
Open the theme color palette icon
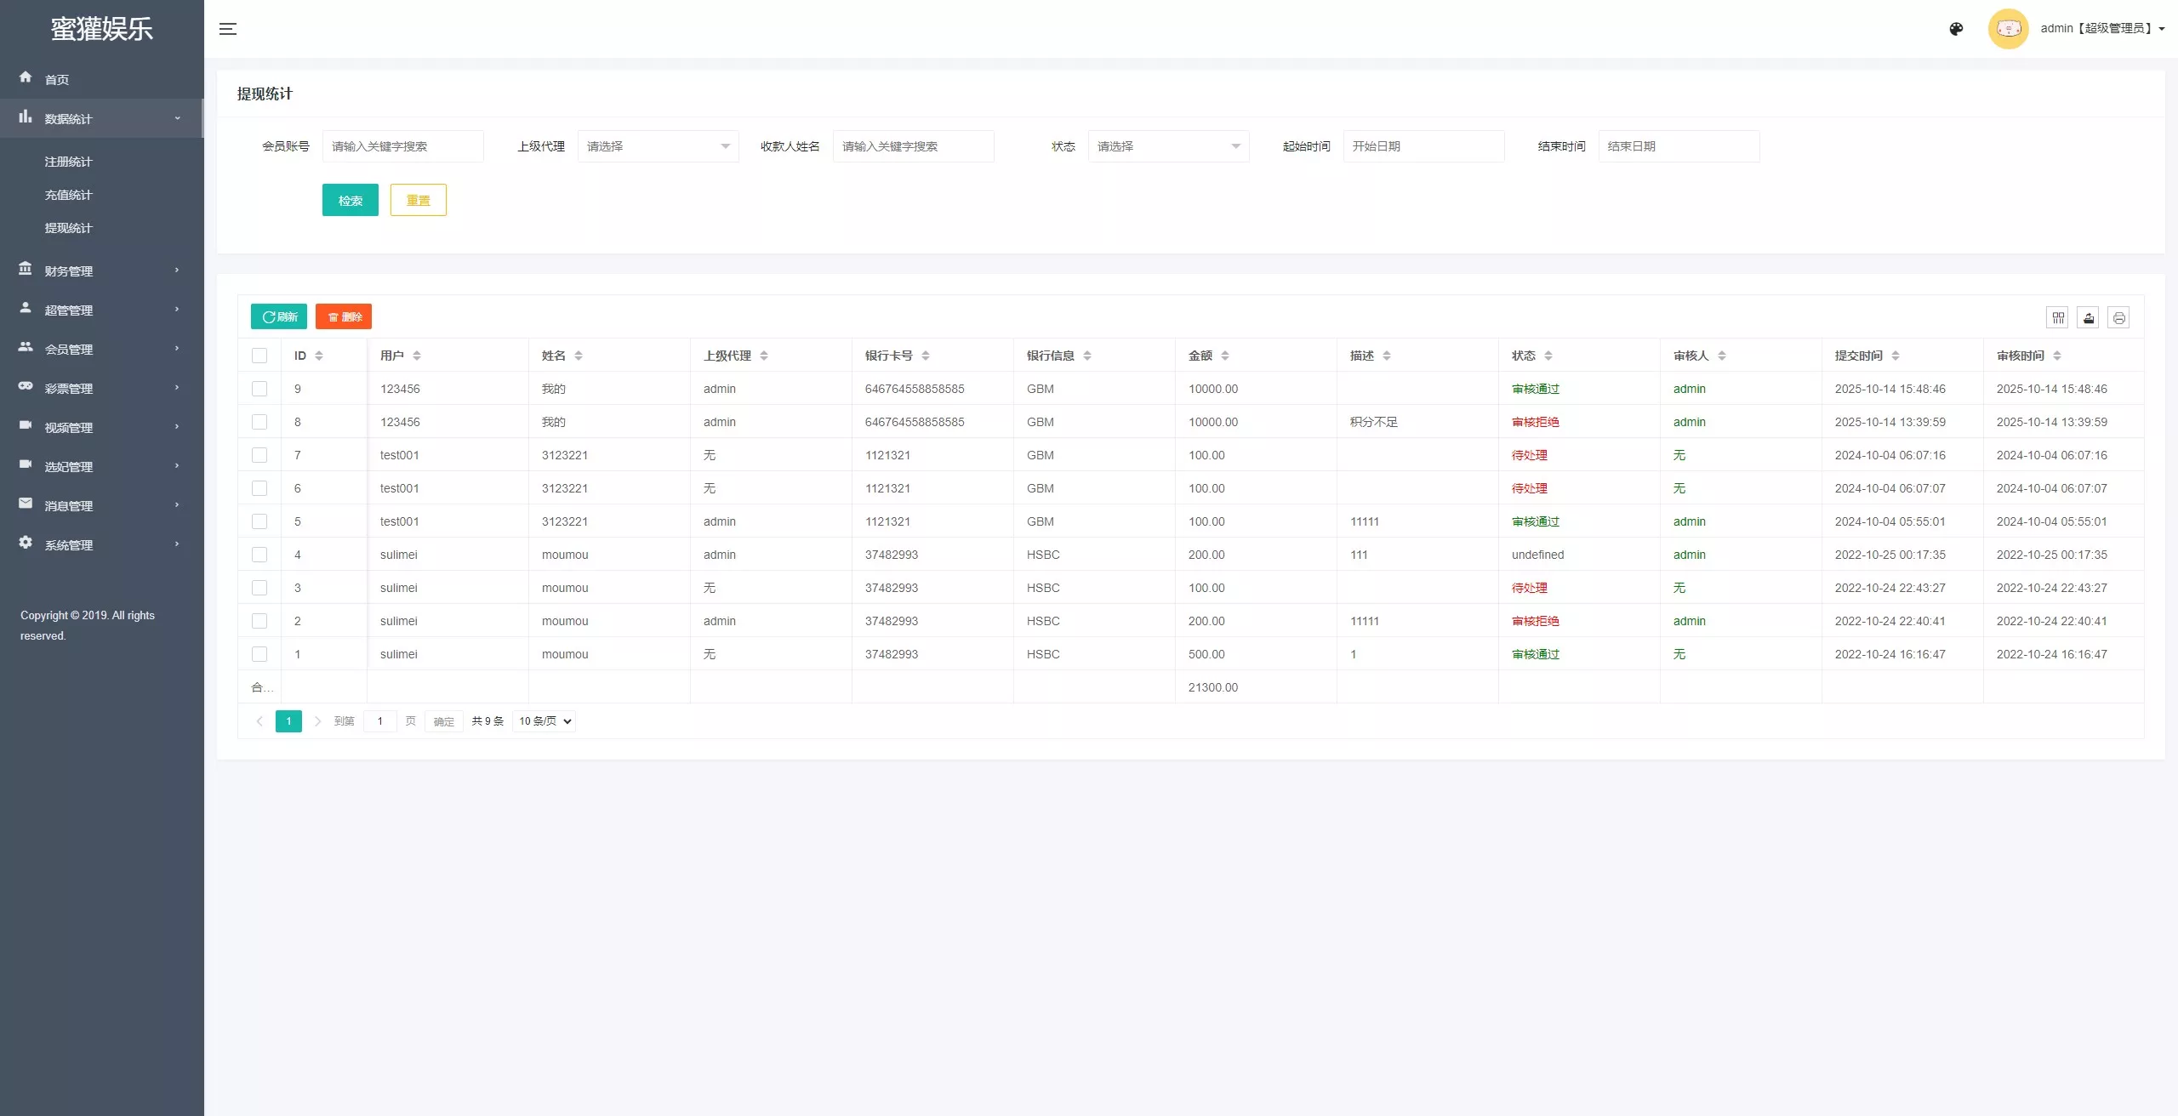(x=1956, y=29)
